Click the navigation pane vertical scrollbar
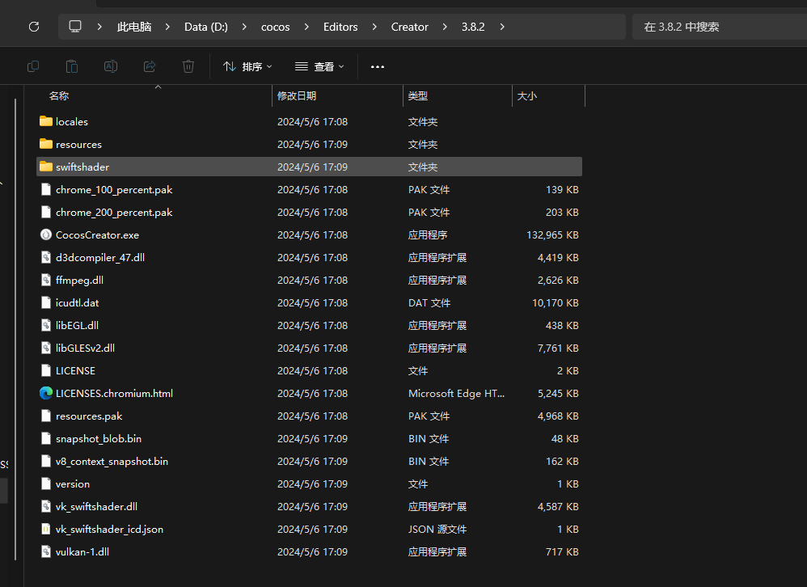Viewport: 807px width, 587px height. (15, 329)
